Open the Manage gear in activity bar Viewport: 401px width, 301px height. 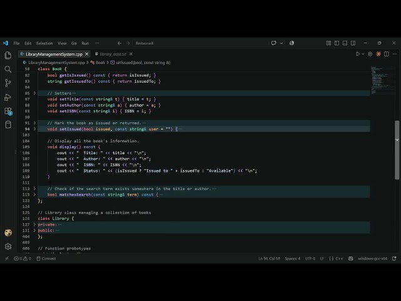[x=8, y=246]
